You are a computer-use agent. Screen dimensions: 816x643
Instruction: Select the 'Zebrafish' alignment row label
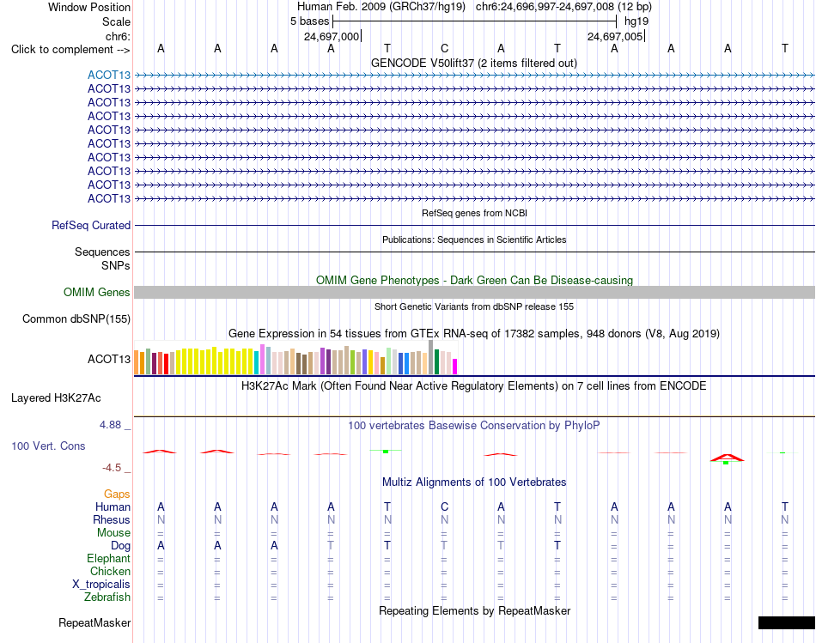[107, 598]
